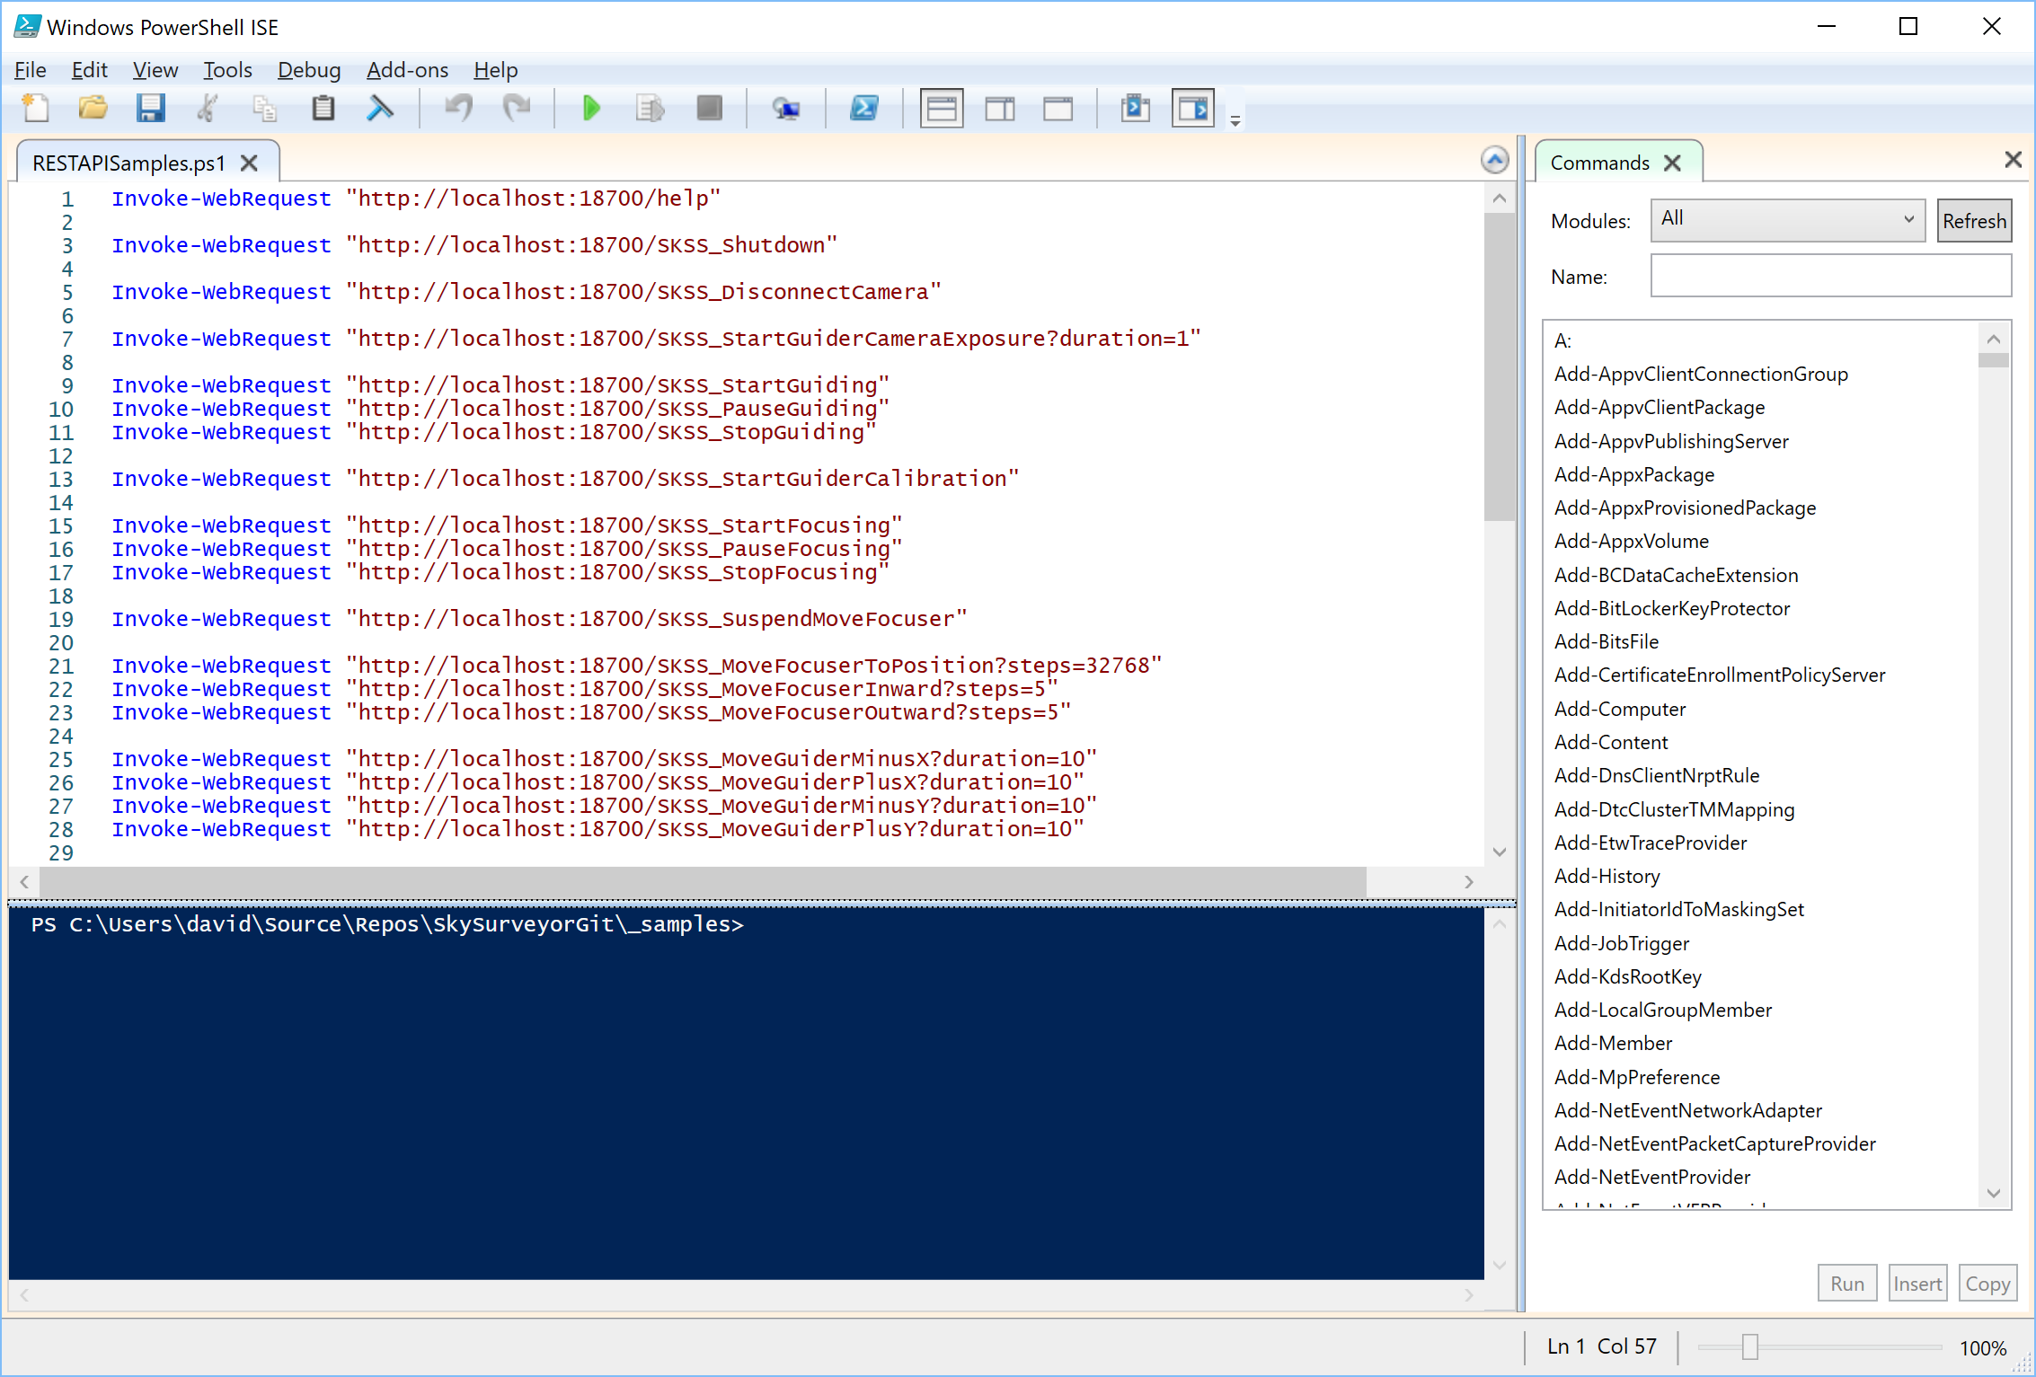This screenshot has width=2036, height=1377.
Task: Copy selection using toolbar copy icon
Action: click(265, 109)
